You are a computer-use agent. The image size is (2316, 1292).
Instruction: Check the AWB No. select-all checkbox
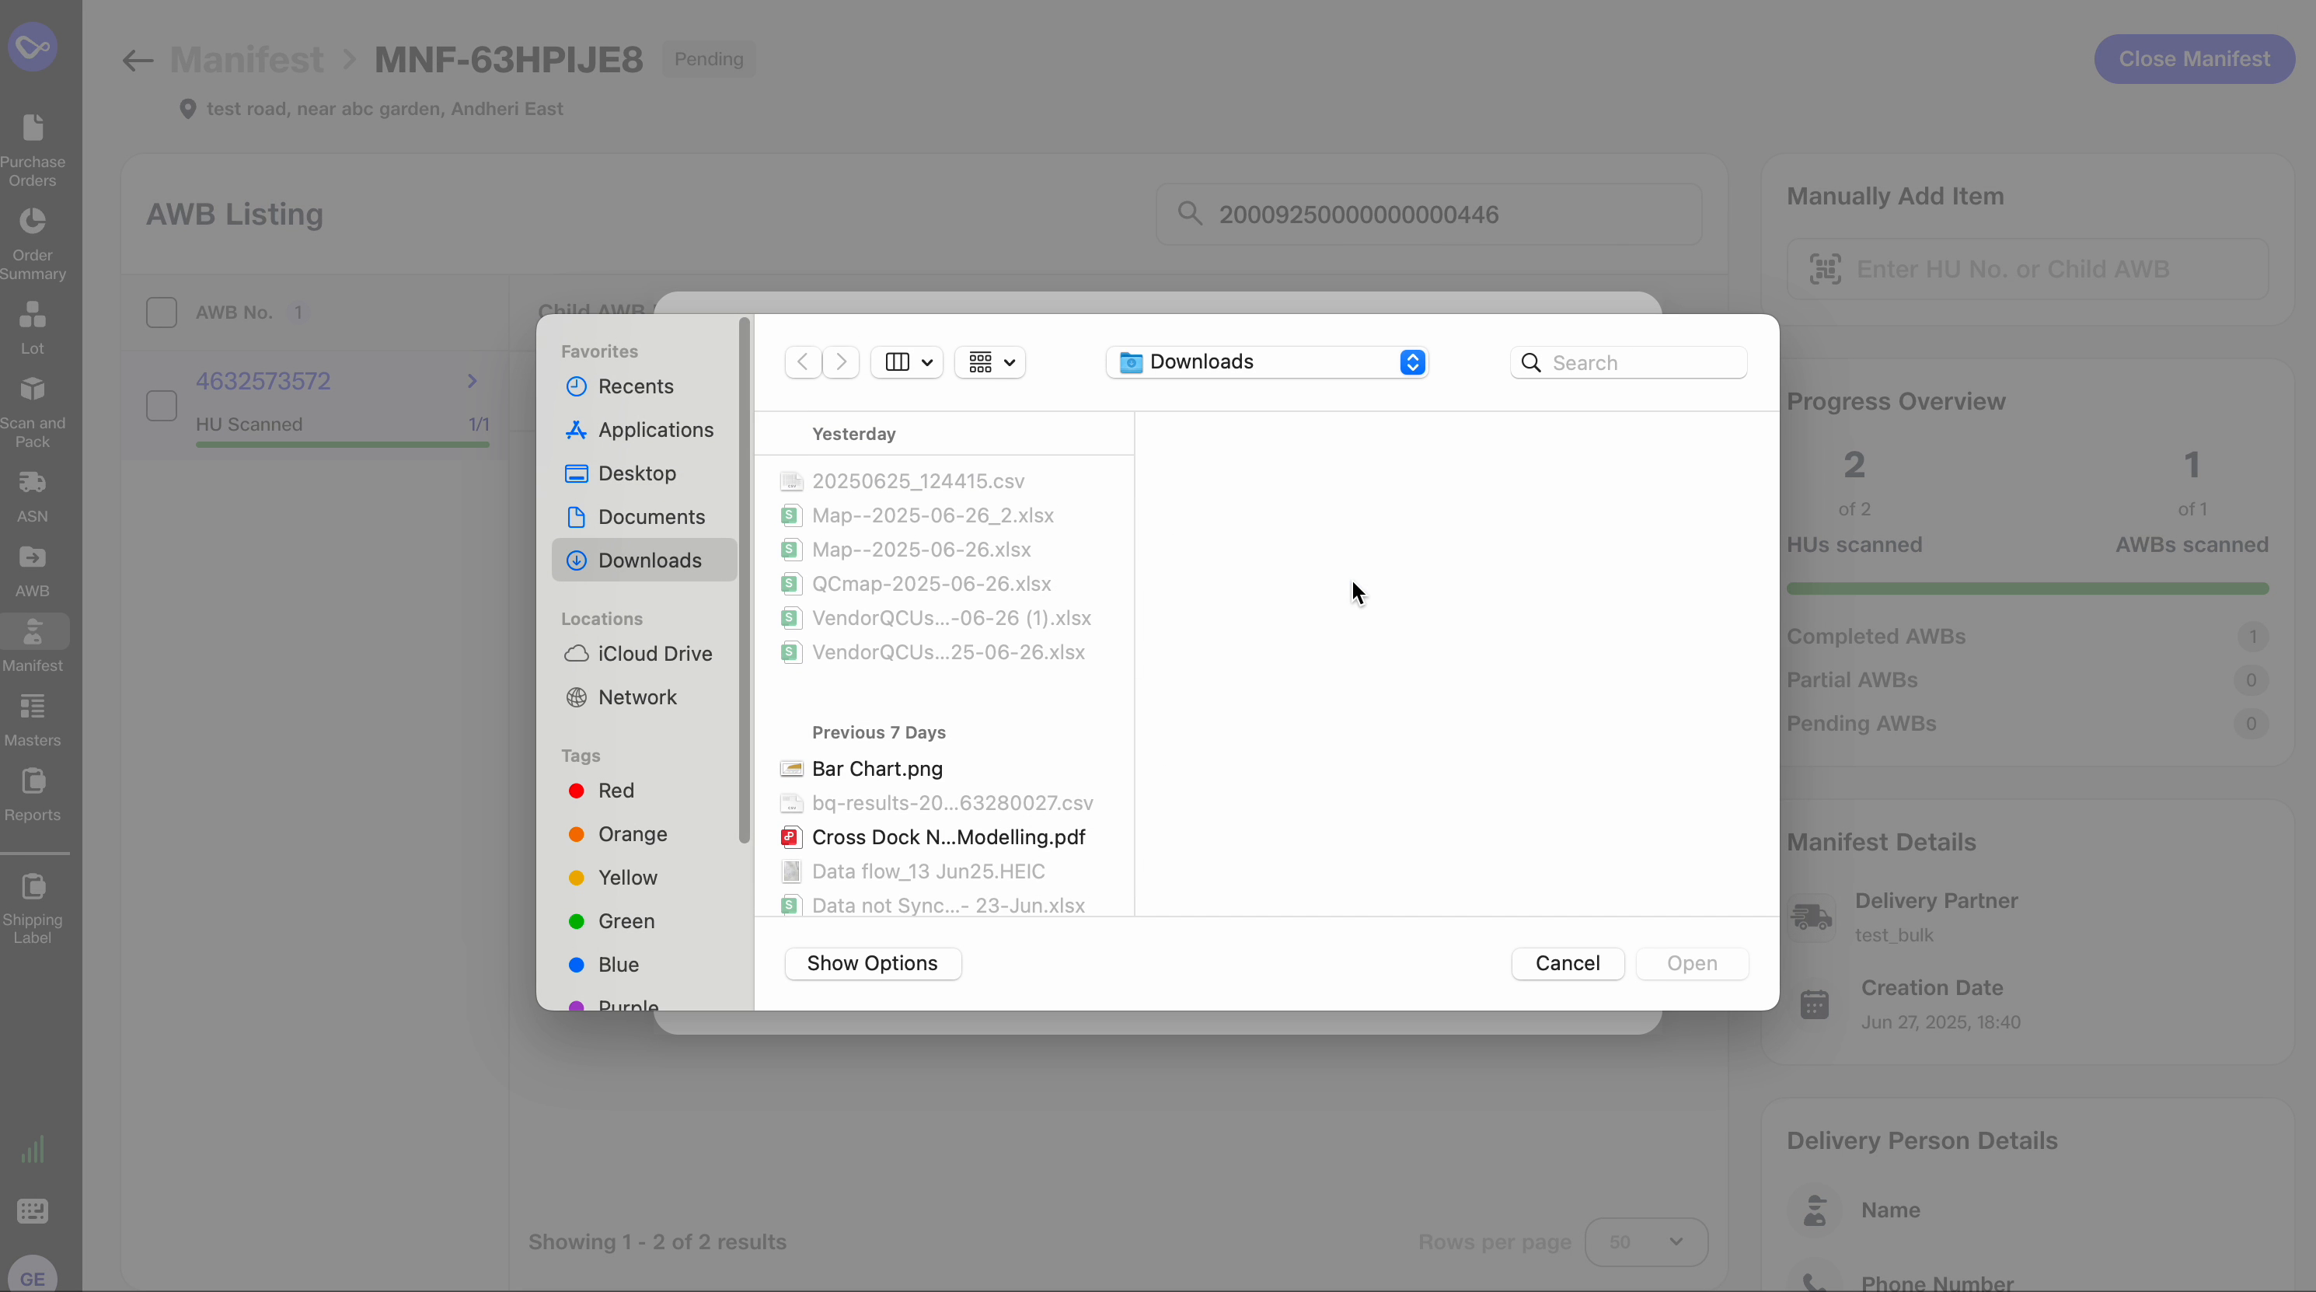coord(162,312)
